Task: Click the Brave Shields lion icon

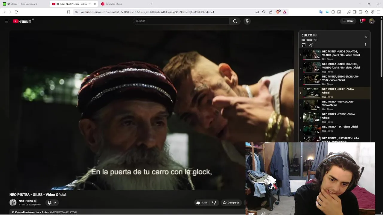Action: coord(278,12)
